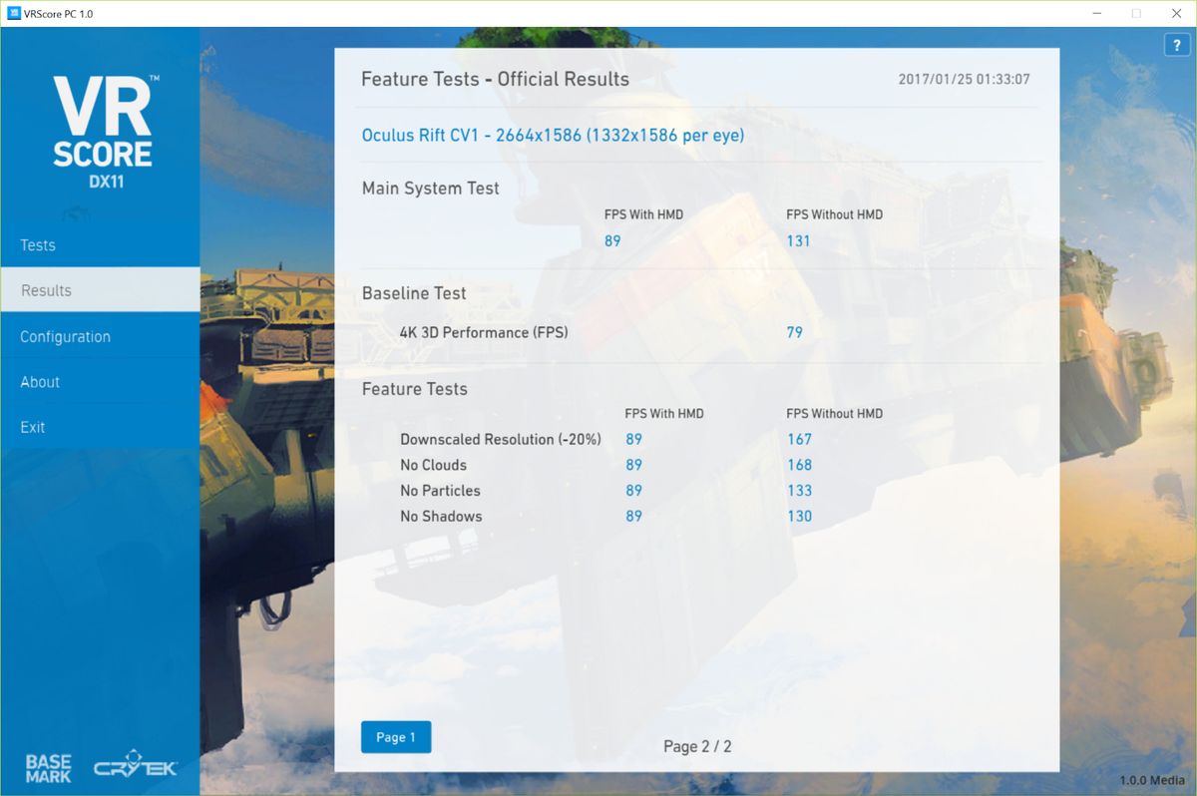Select the Results menu item
Image resolution: width=1197 pixels, height=796 pixels.
(x=100, y=290)
